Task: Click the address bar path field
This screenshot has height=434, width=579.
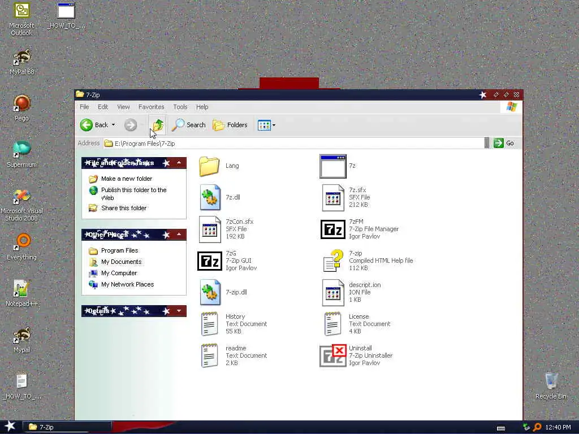Action: coord(293,143)
